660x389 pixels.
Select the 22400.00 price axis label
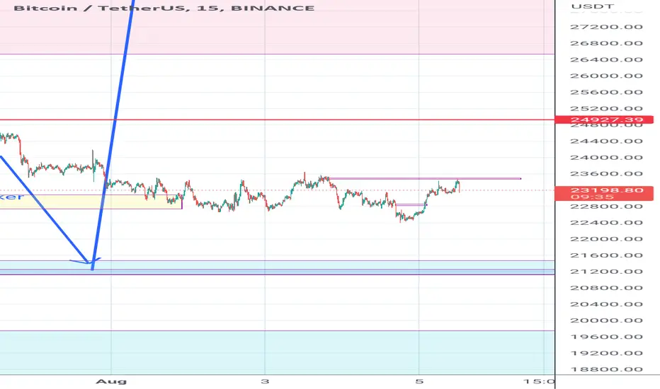pyautogui.click(x=606, y=223)
